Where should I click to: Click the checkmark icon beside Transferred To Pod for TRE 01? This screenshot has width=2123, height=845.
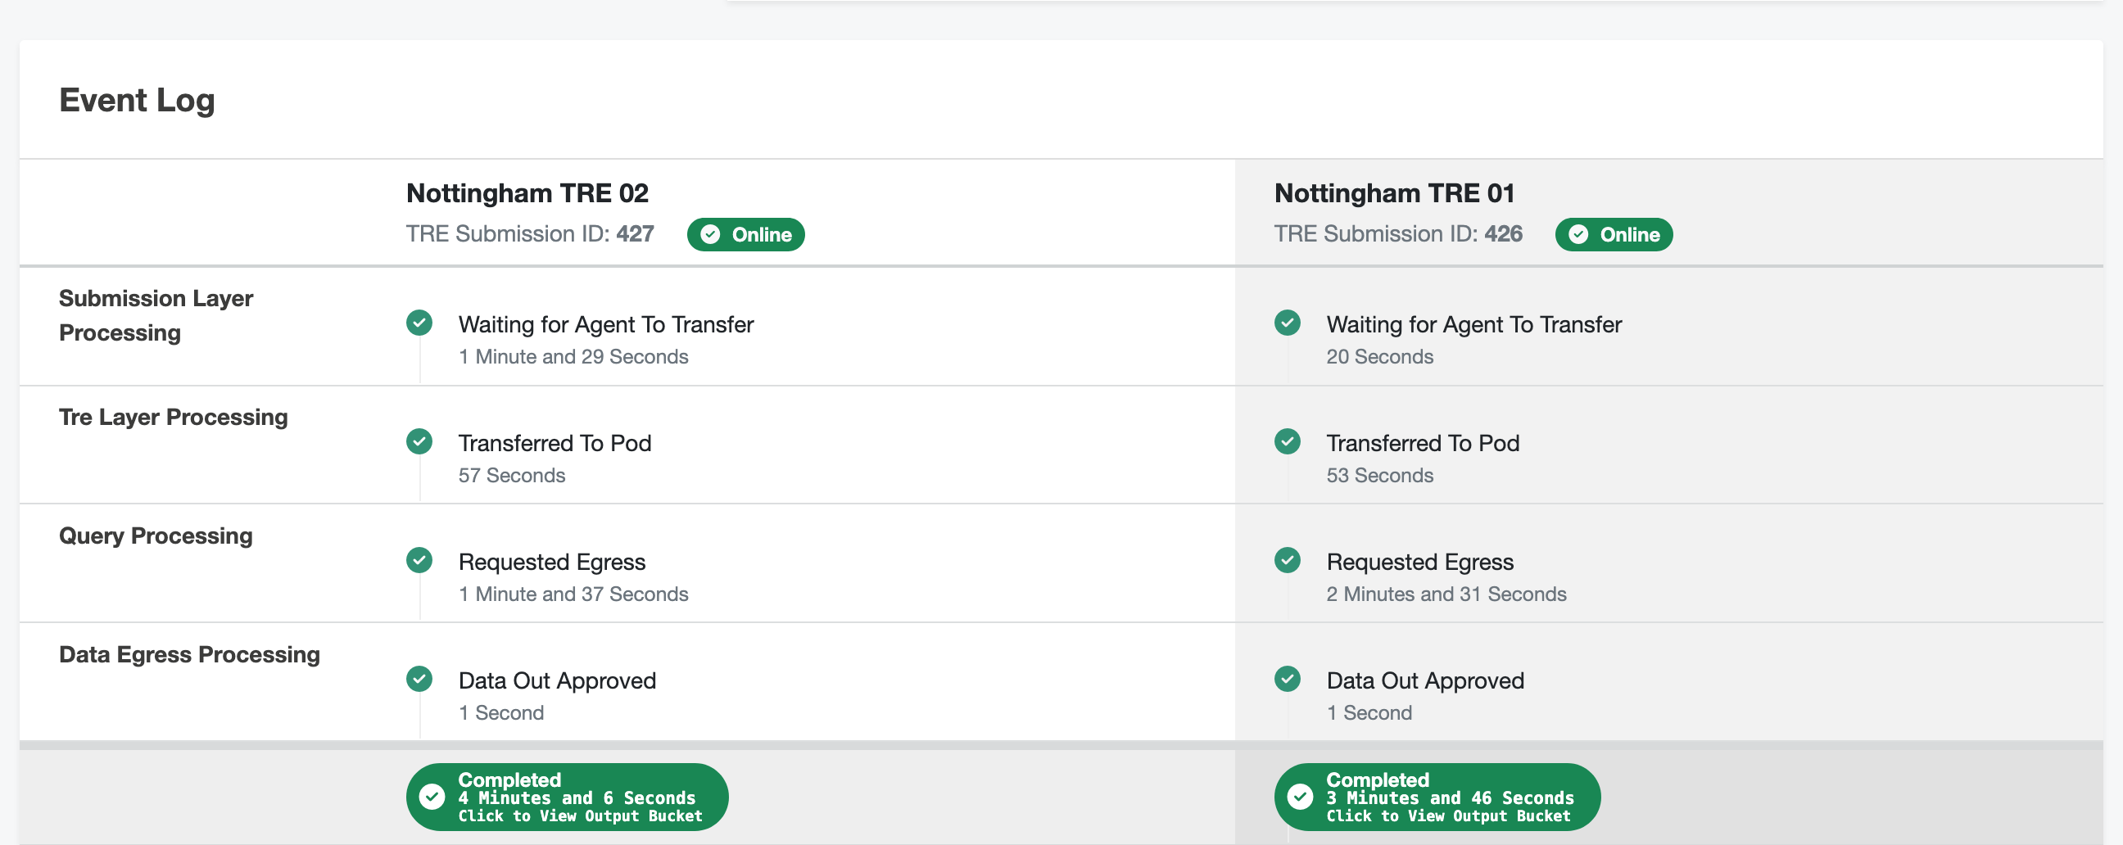coord(1288,442)
